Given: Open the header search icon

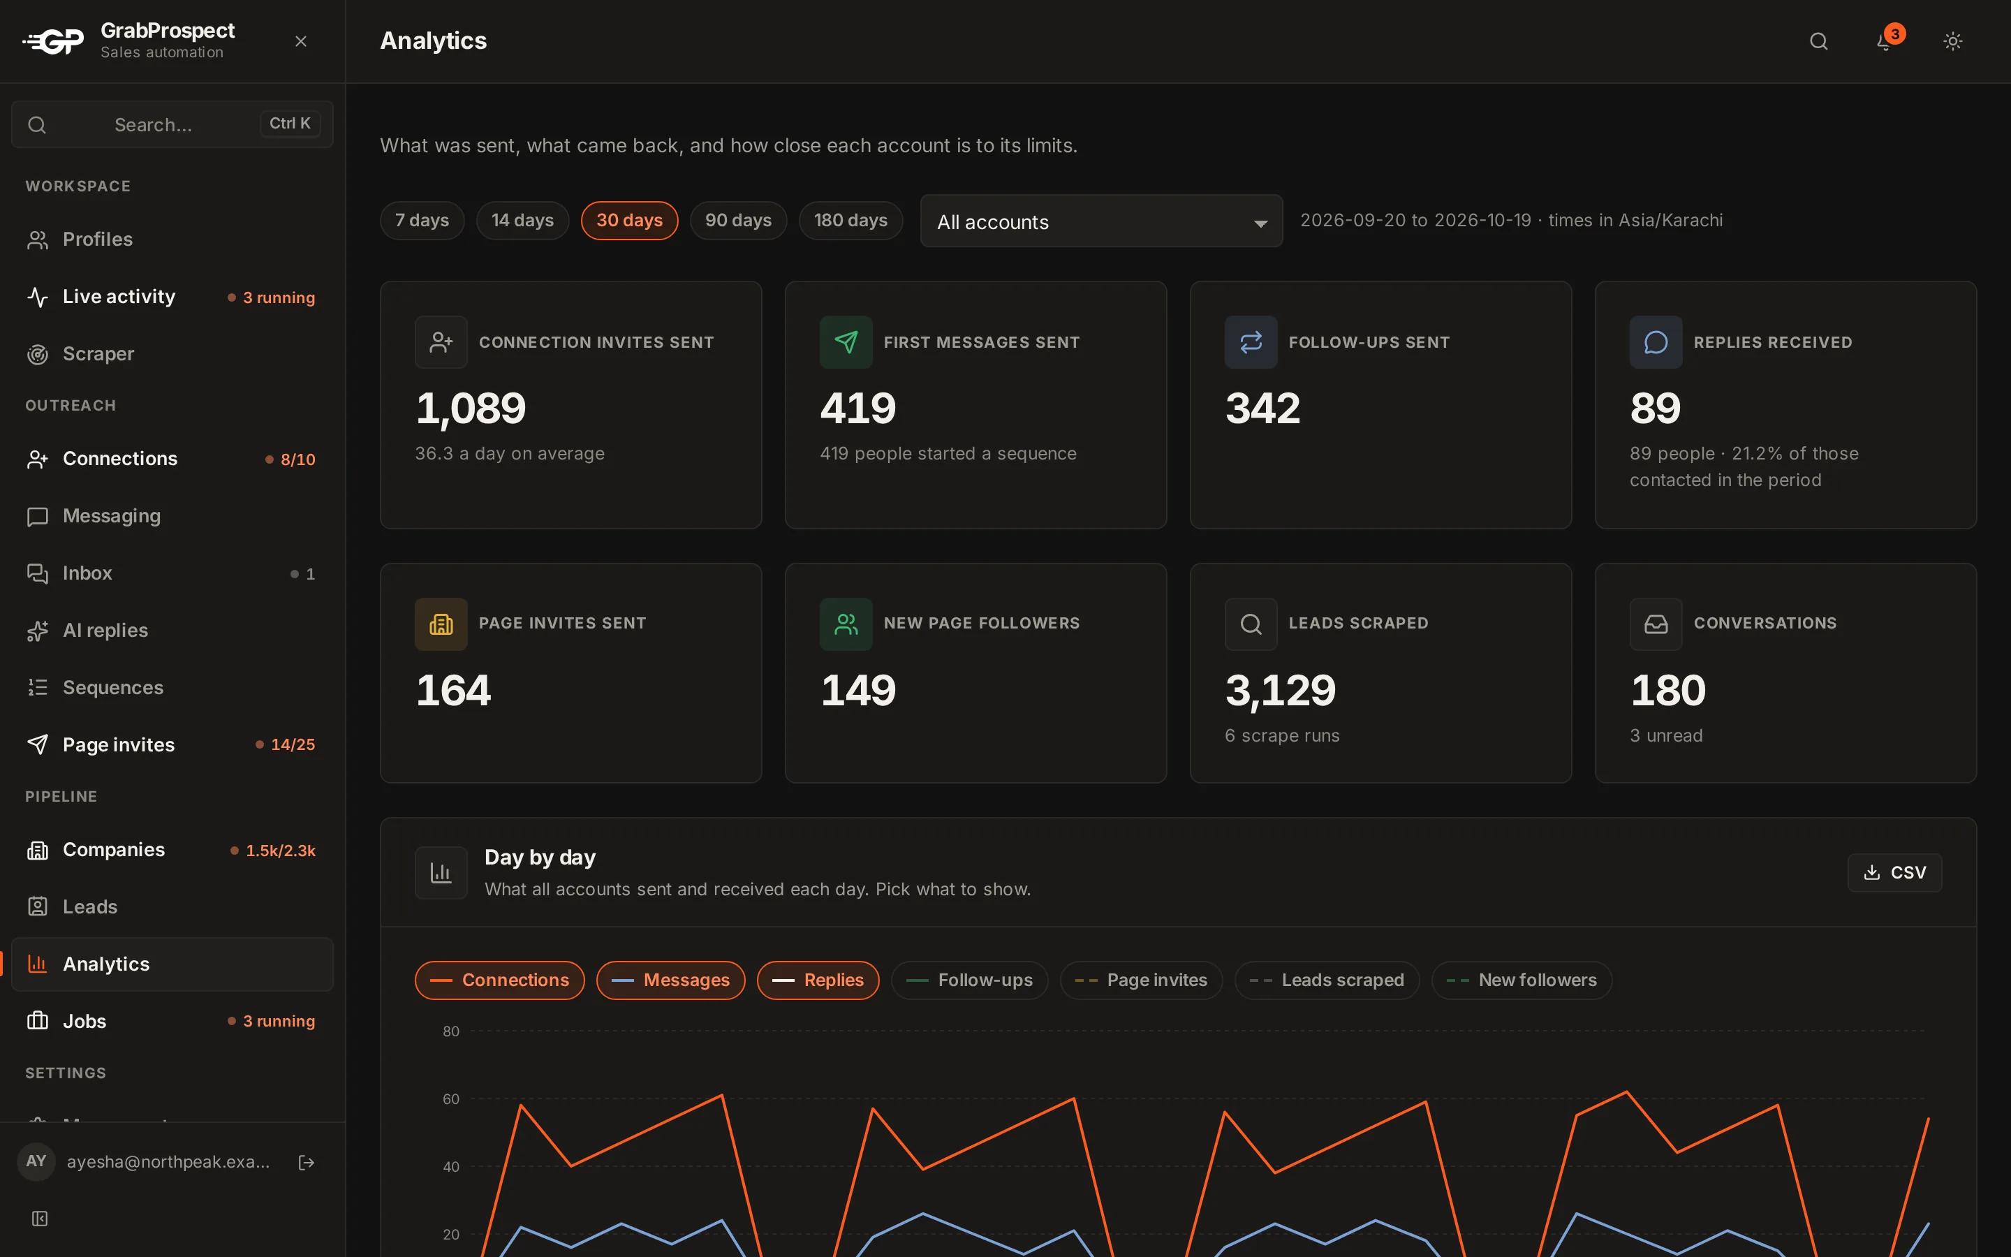Looking at the screenshot, I should tap(1818, 41).
